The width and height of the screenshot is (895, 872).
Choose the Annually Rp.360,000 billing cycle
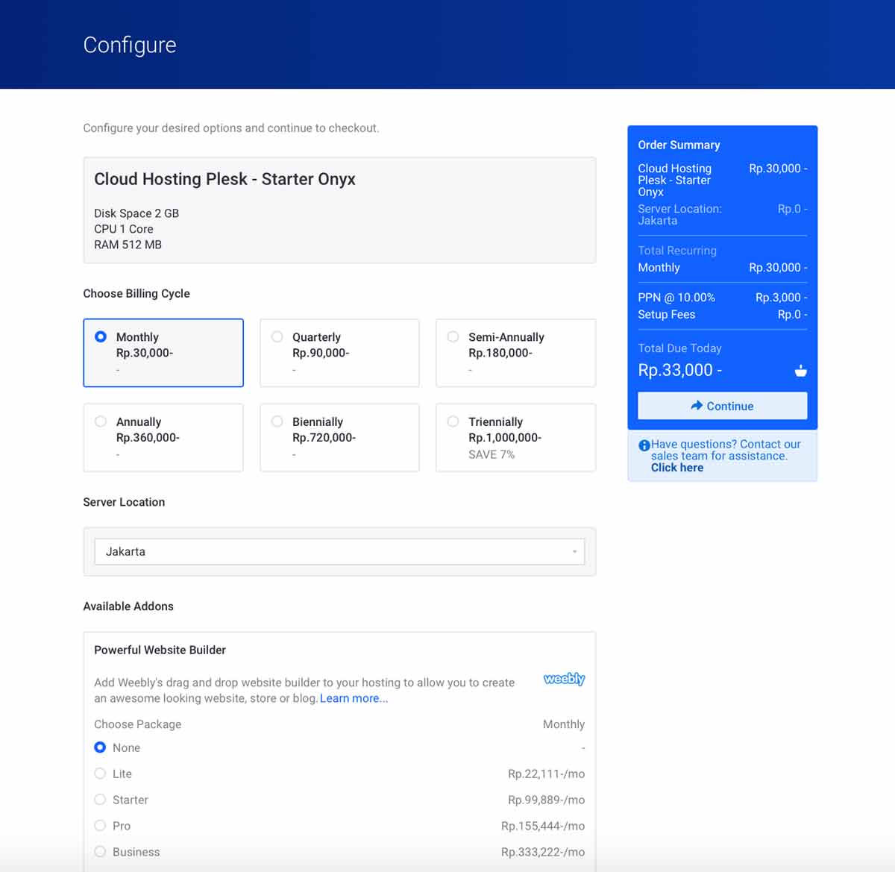click(x=101, y=421)
